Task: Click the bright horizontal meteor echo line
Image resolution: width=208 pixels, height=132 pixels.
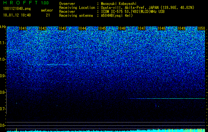Action: [166, 98]
